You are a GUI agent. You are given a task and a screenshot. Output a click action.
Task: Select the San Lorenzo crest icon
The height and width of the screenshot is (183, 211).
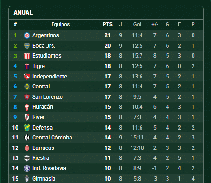pyautogui.click(x=27, y=97)
